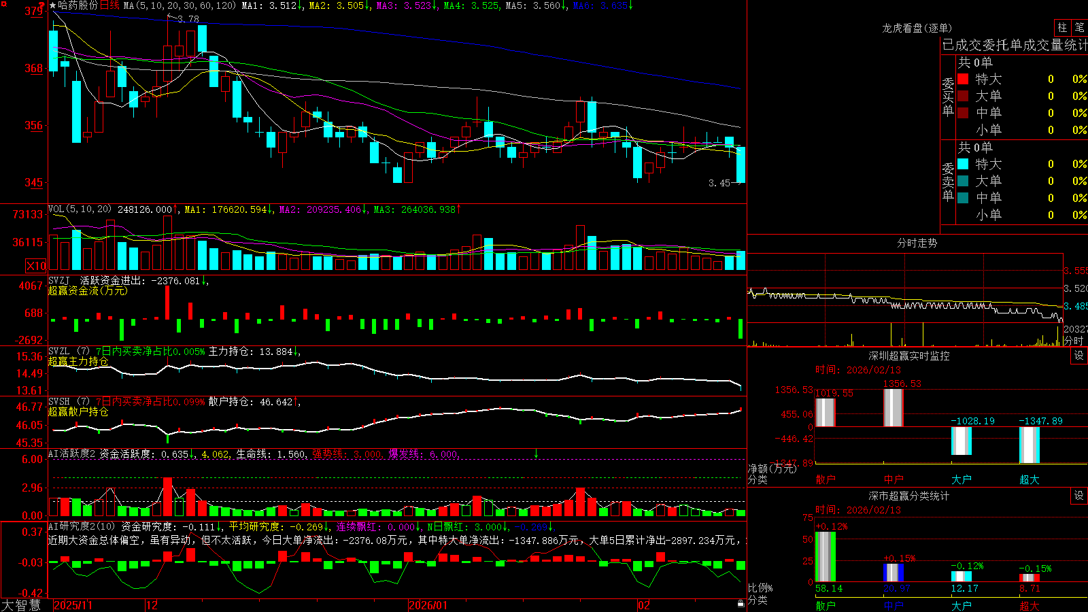This screenshot has width=1088, height=612.
Task: Click the 3.78 high price marker
Action: click(188, 19)
